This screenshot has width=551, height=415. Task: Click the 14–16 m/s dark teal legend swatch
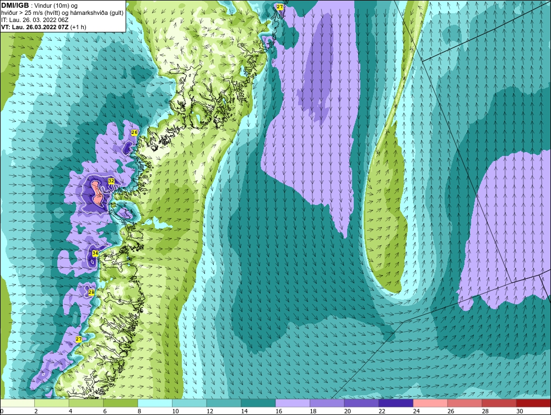[258, 403]
